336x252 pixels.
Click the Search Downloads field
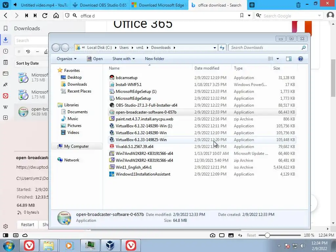pos(268,48)
